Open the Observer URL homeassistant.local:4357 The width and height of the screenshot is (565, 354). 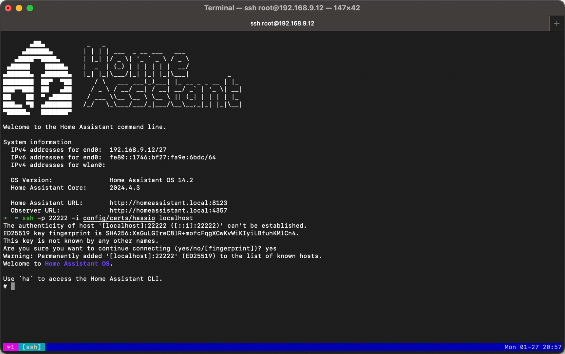pos(168,210)
